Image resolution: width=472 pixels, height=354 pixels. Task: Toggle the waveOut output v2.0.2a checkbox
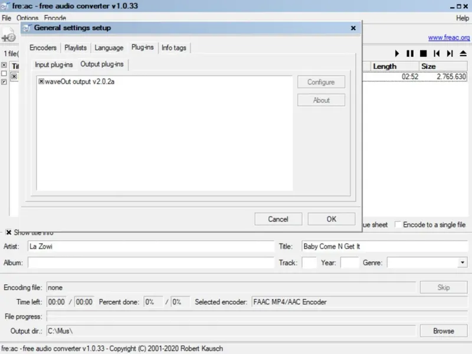point(41,81)
